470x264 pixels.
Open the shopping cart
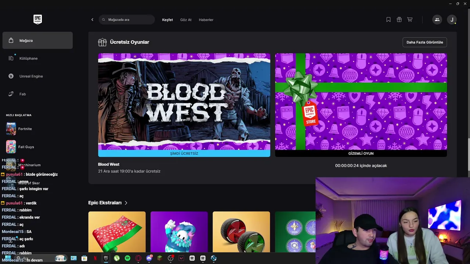click(410, 20)
